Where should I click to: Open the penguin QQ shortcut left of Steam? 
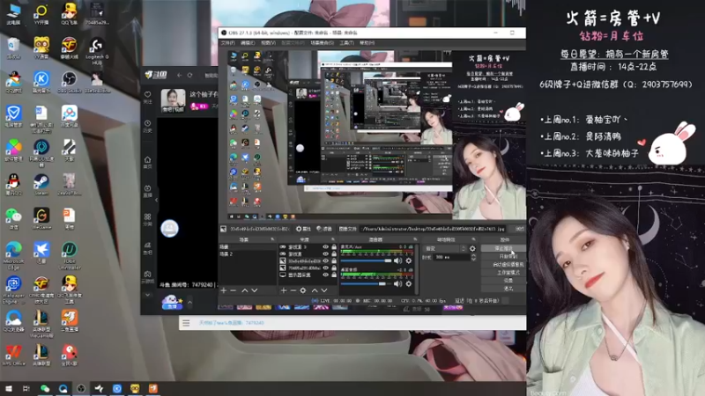(13, 184)
